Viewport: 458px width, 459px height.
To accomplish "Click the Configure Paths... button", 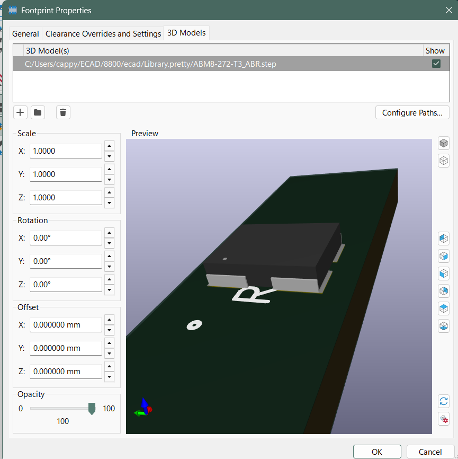I will pos(412,112).
